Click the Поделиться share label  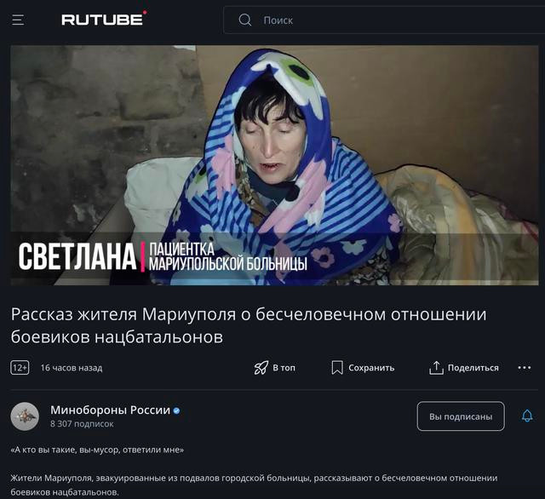click(x=473, y=368)
